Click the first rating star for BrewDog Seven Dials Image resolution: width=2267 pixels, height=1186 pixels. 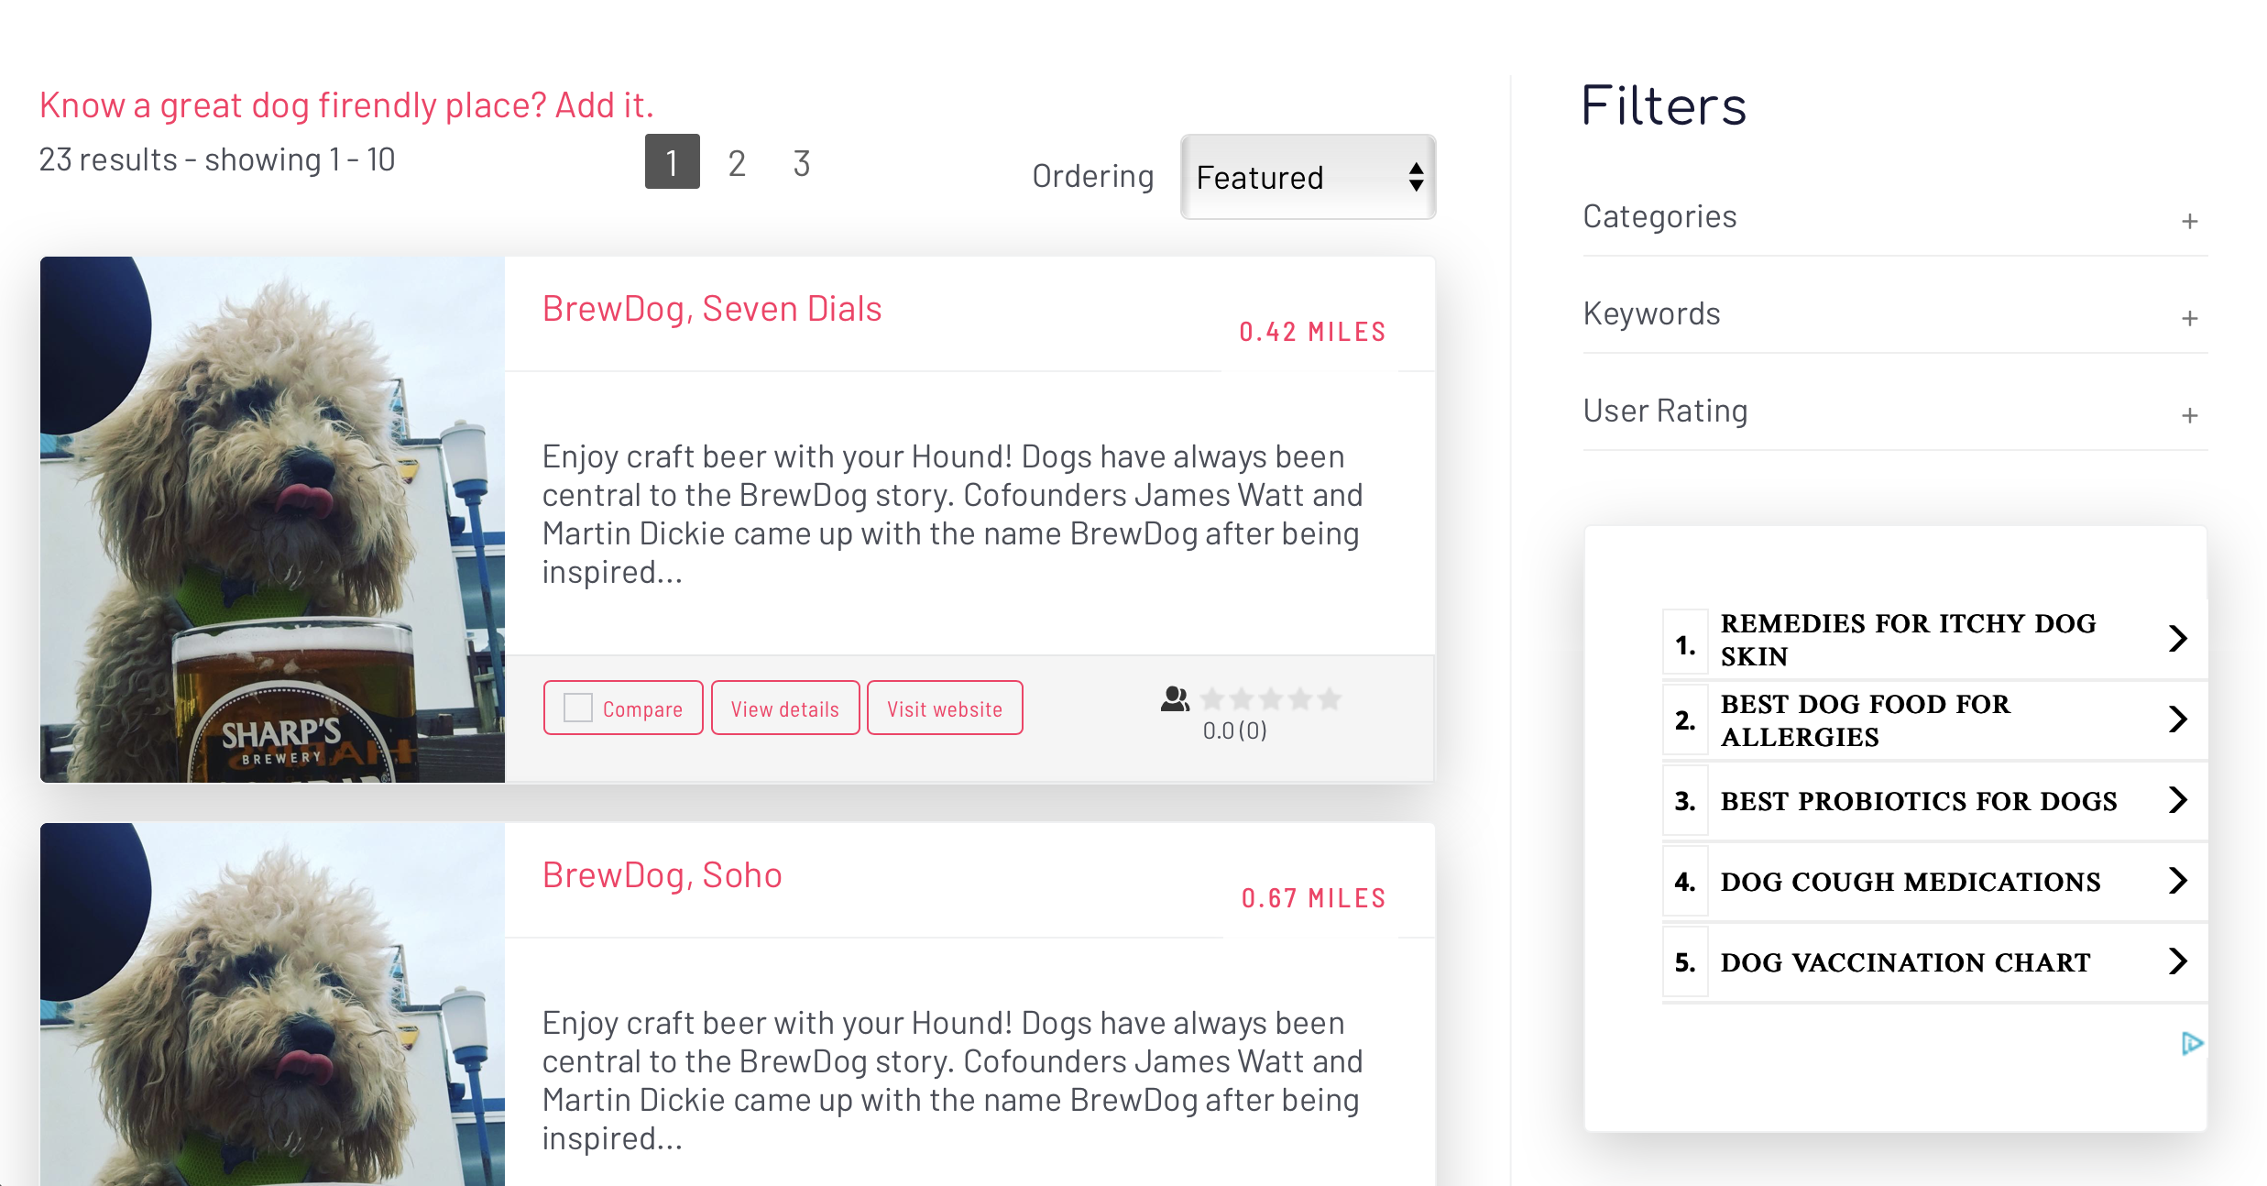(1213, 698)
